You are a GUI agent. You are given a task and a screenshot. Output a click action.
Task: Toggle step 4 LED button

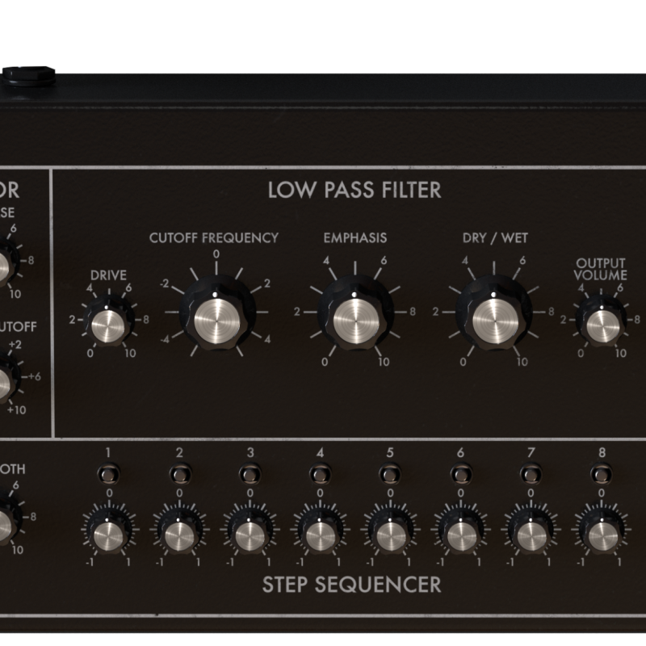click(x=320, y=475)
